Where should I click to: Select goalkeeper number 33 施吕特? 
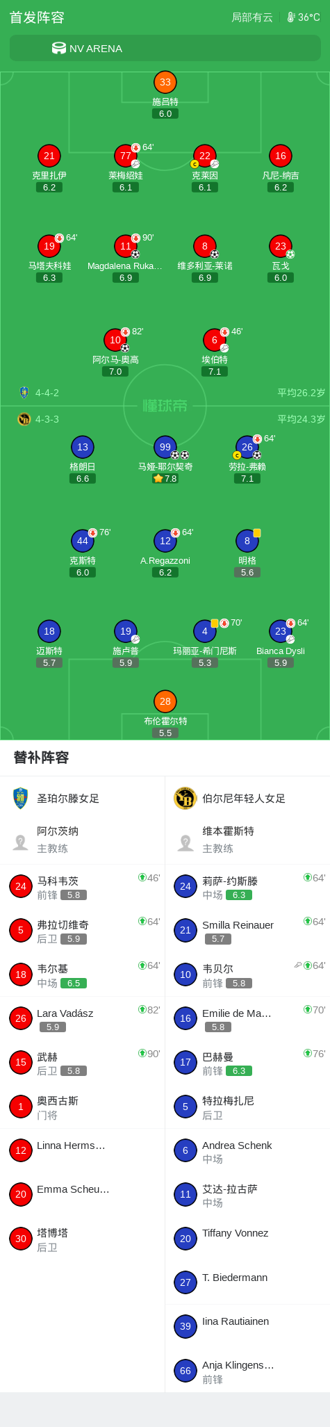165,82
